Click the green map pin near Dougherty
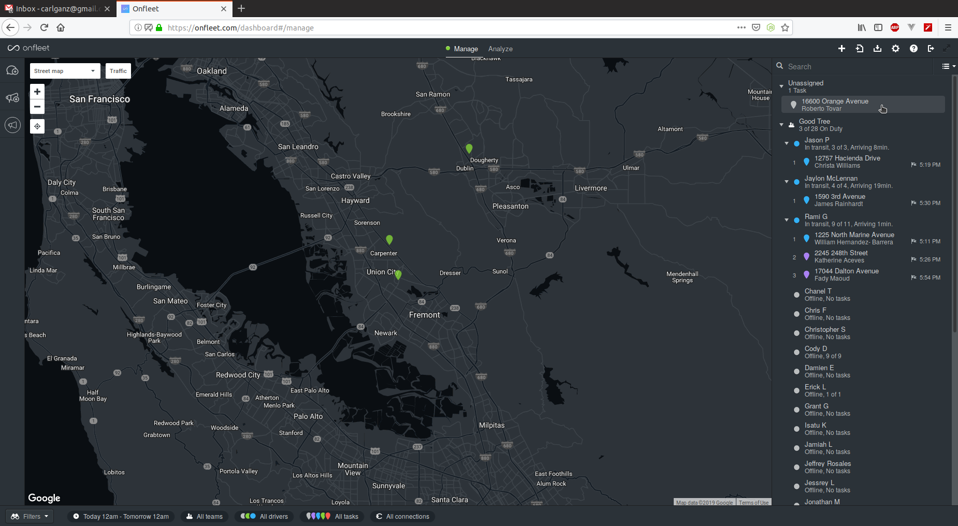This screenshot has height=526, width=958. point(469,149)
